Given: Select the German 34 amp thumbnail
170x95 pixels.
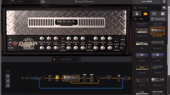Looking at the screenshot, I should [158, 43].
